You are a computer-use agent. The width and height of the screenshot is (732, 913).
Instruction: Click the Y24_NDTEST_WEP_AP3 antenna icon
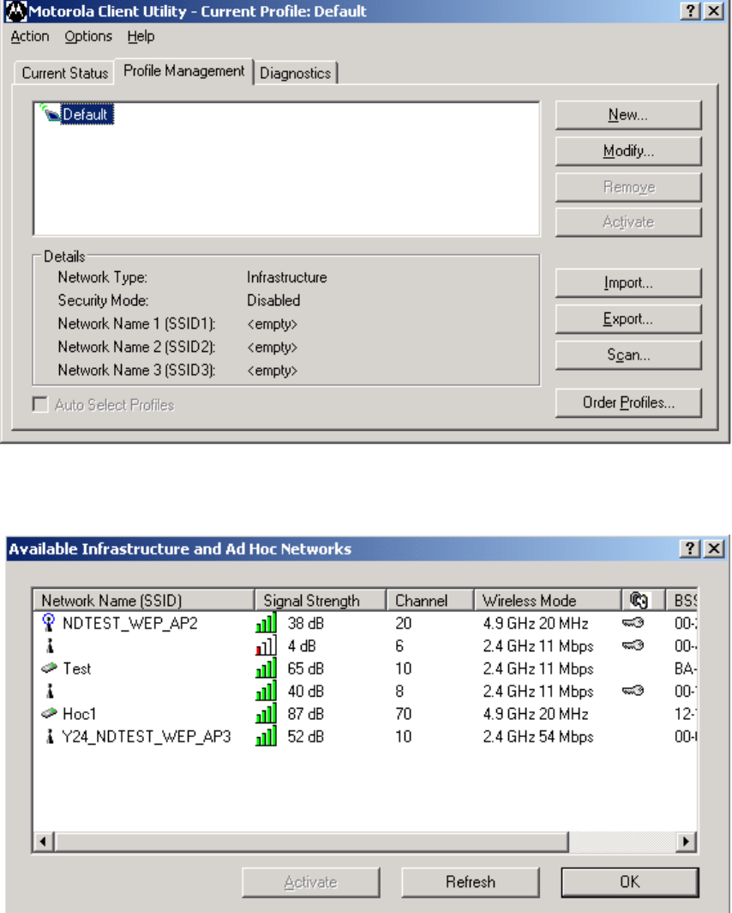pos(50,736)
